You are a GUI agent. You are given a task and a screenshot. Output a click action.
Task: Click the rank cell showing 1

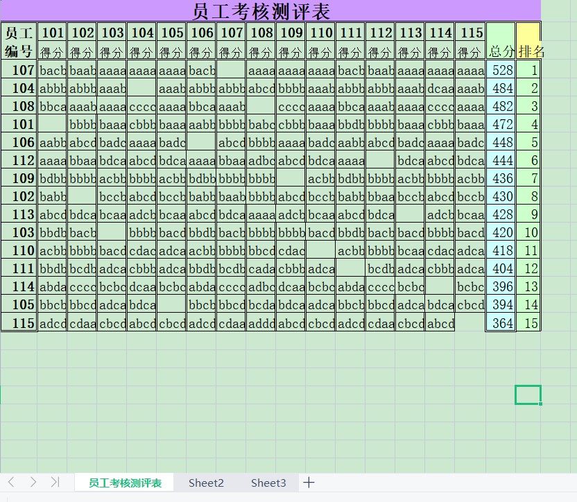(529, 70)
